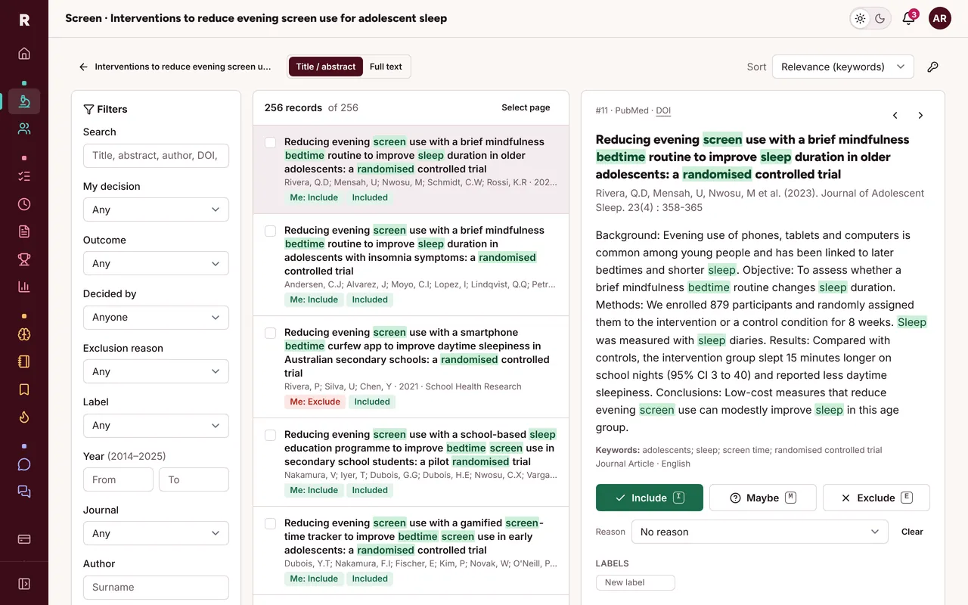Open the credit card icon in sidebar
968x605 pixels.
click(24, 539)
